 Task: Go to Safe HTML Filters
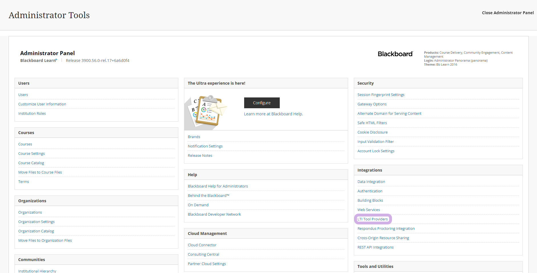[x=372, y=123]
